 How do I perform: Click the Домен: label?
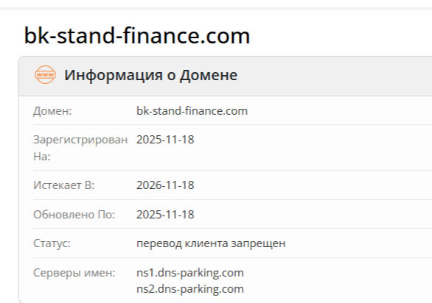(52, 111)
